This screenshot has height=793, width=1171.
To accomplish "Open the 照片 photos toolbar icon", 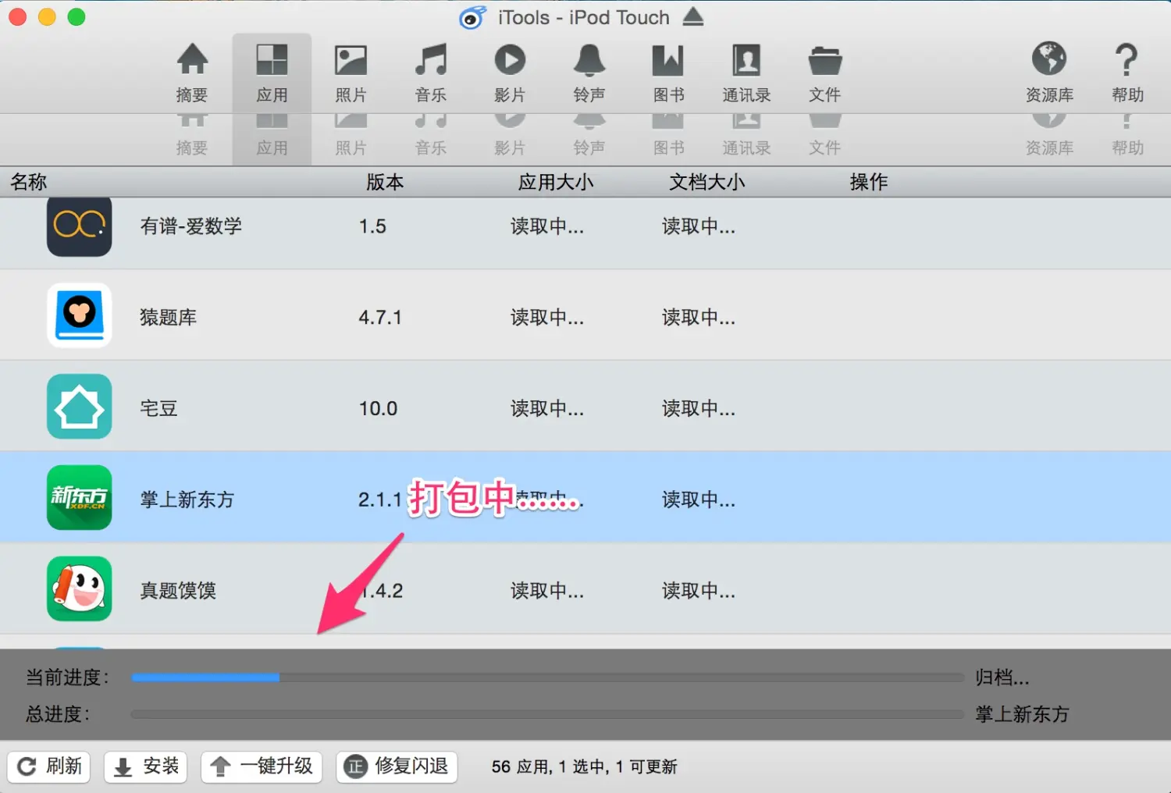I will pos(351,73).
